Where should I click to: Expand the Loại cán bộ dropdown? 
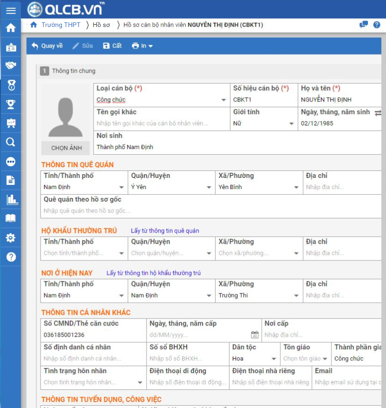point(224,100)
